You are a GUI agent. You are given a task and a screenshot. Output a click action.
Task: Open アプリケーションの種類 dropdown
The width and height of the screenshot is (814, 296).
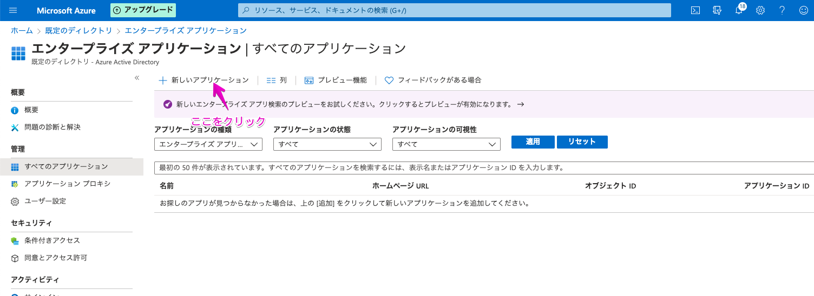click(208, 144)
